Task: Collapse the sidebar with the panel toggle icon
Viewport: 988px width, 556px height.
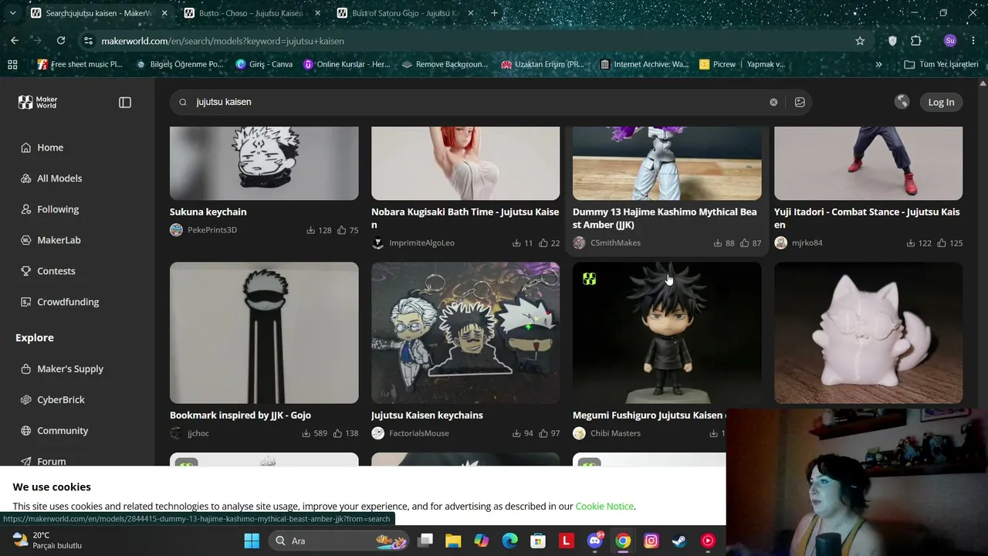Action: 125,102
